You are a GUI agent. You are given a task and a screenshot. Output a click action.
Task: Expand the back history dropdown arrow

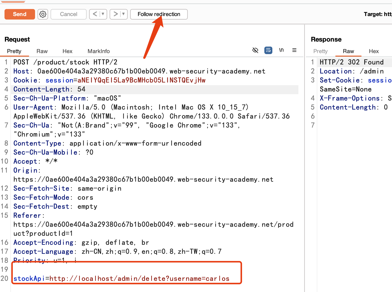(103, 14)
